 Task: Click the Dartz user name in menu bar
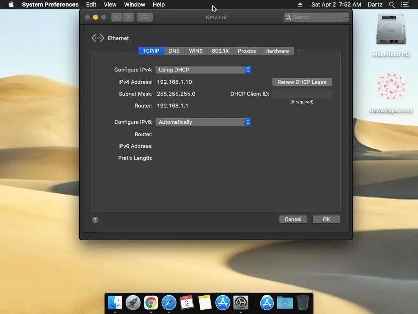click(375, 4)
